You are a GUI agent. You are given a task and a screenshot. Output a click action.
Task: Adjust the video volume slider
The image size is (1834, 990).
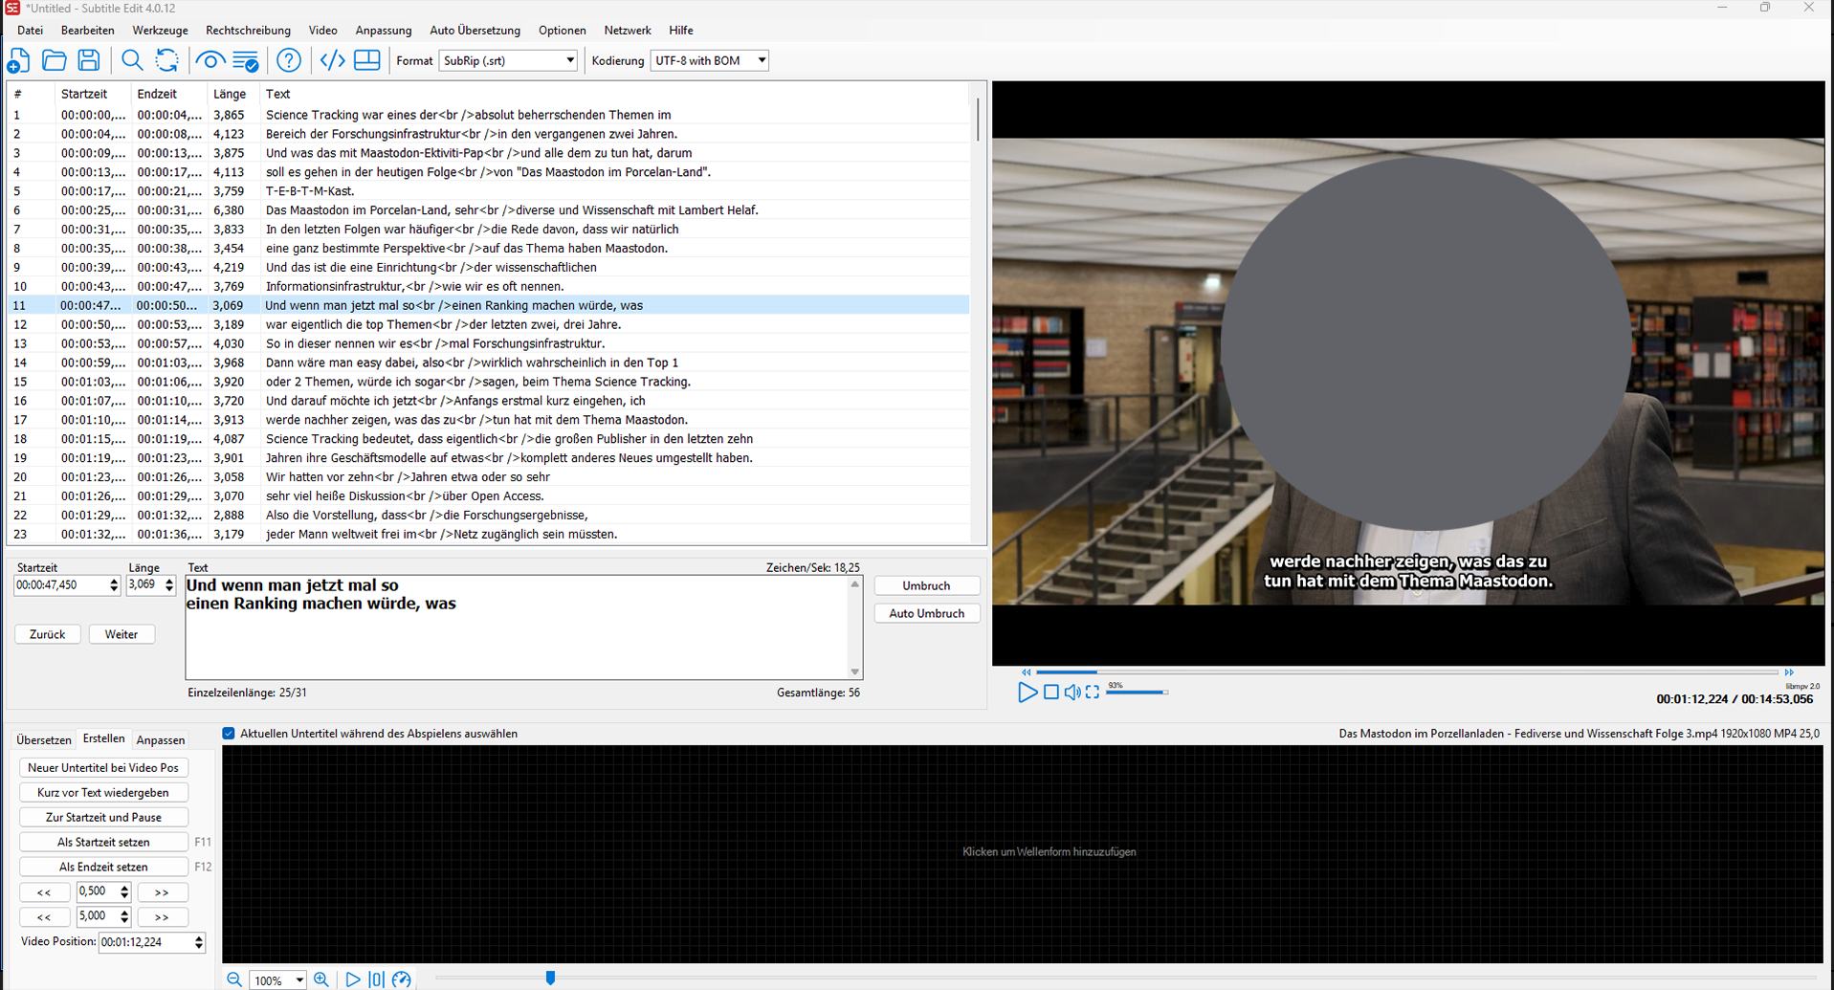[x=1137, y=692]
